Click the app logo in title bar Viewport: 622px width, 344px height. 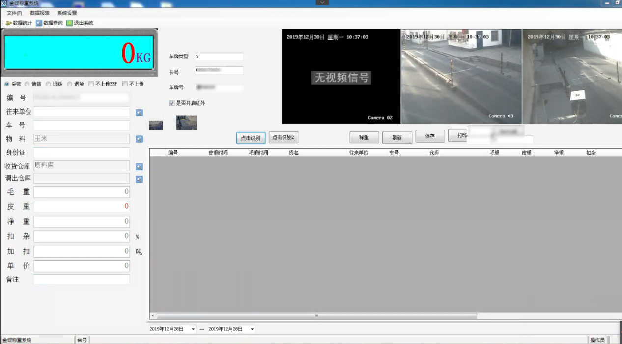click(x=4, y=3)
